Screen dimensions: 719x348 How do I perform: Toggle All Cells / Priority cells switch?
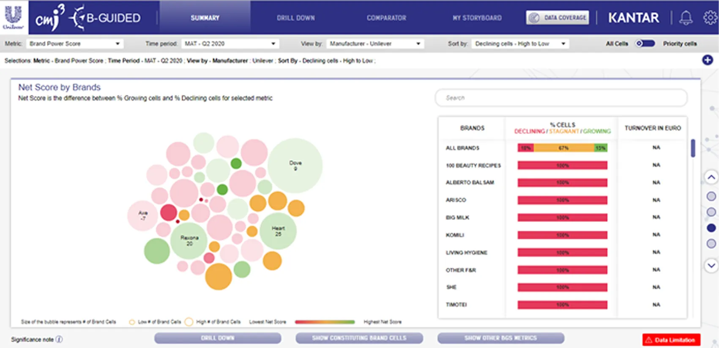pyautogui.click(x=645, y=44)
